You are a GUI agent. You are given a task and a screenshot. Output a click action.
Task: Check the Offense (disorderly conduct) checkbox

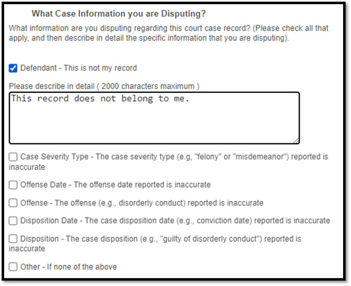(13, 203)
